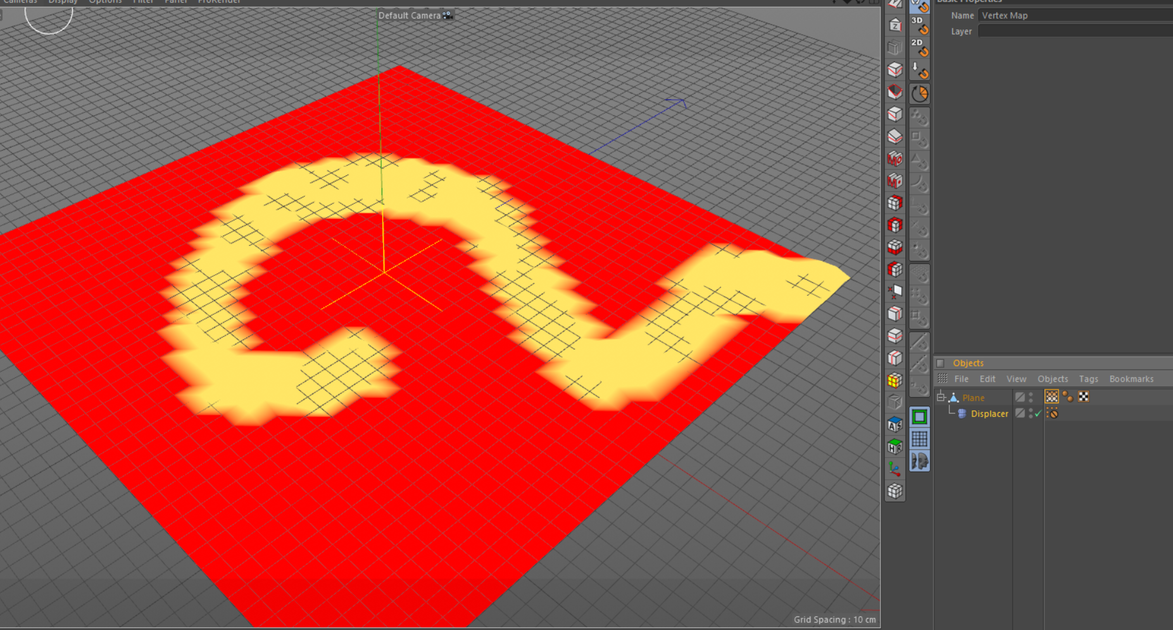Image resolution: width=1173 pixels, height=630 pixels.
Task: Select the checkerboard UVW tag on Plane
Action: coord(1084,397)
